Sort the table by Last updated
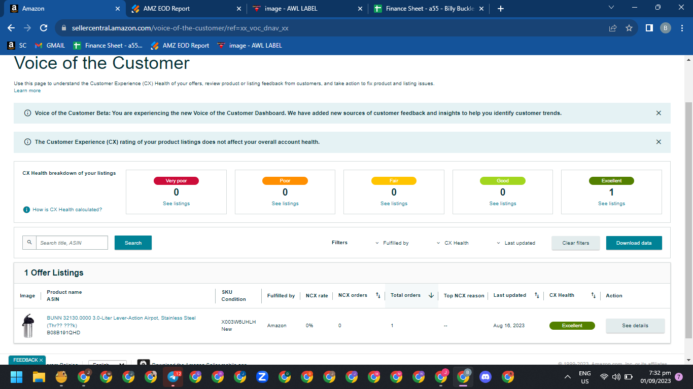Viewport: 693px width, 389px height. 537,295
